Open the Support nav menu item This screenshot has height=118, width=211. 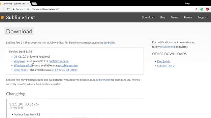(x=202, y=17)
